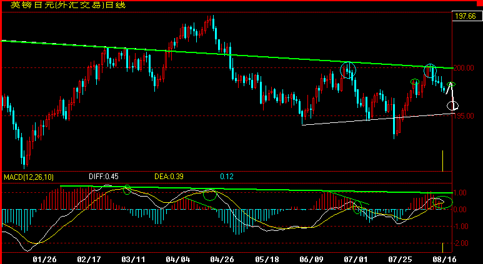
Task: Click the 195.00 price axis label
Action: pos(464,115)
